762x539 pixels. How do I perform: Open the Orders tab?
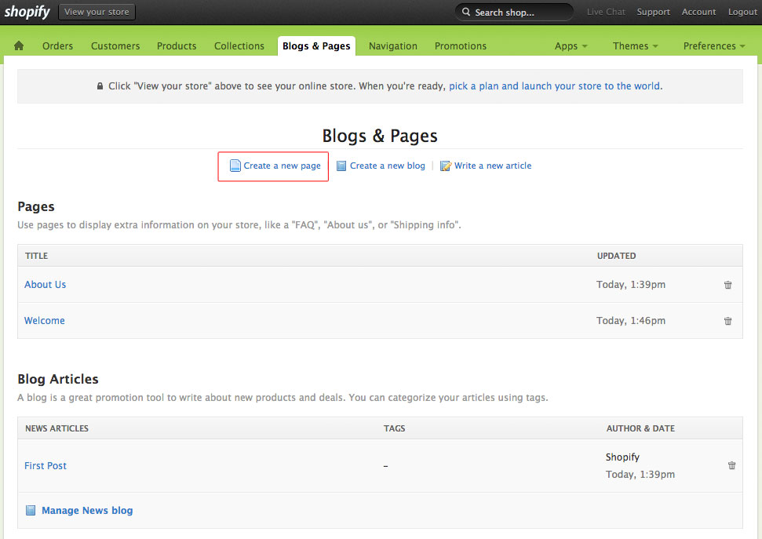pos(57,46)
